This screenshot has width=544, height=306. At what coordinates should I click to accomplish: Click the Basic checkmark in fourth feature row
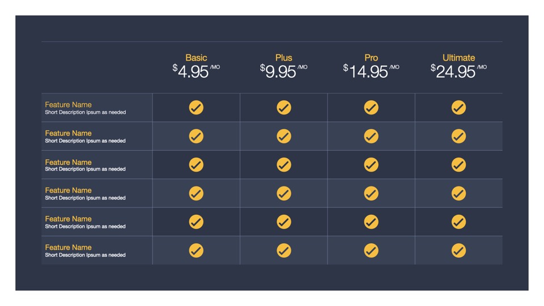coord(196,193)
